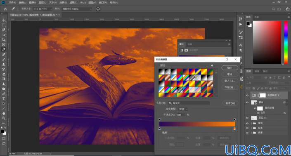Open the 渐变类型 dropdown
The width and height of the screenshot is (291, 156).
point(183,109)
